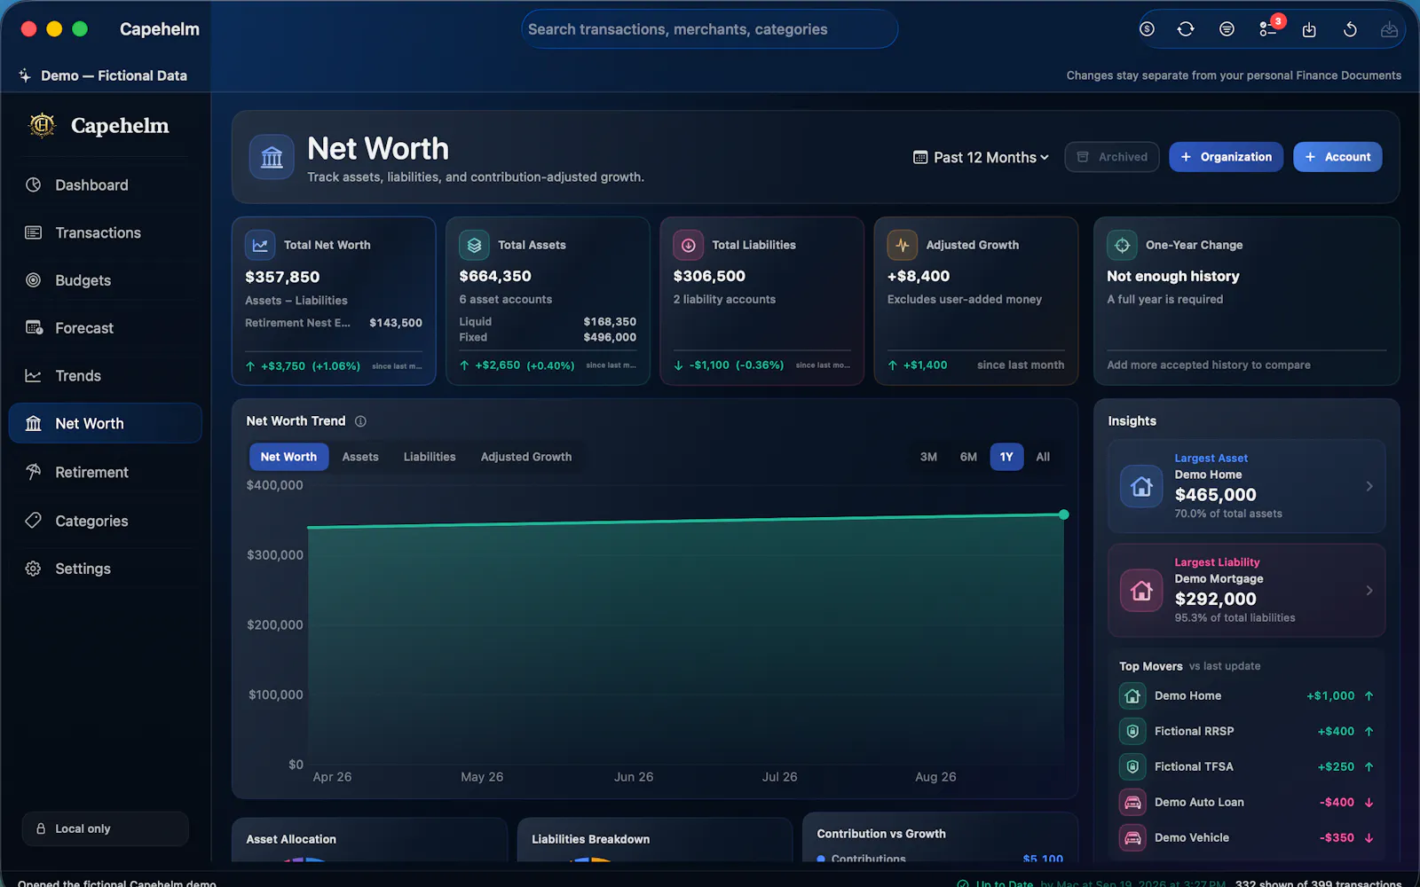Image resolution: width=1420 pixels, height=887 pixels.
Task: Set the chart range to 3M
Action: (x=928, y=457)
